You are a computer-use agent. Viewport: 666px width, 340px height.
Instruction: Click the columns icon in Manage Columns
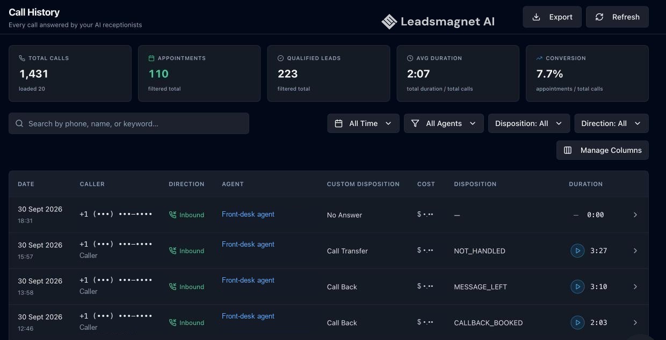[568, 150]
